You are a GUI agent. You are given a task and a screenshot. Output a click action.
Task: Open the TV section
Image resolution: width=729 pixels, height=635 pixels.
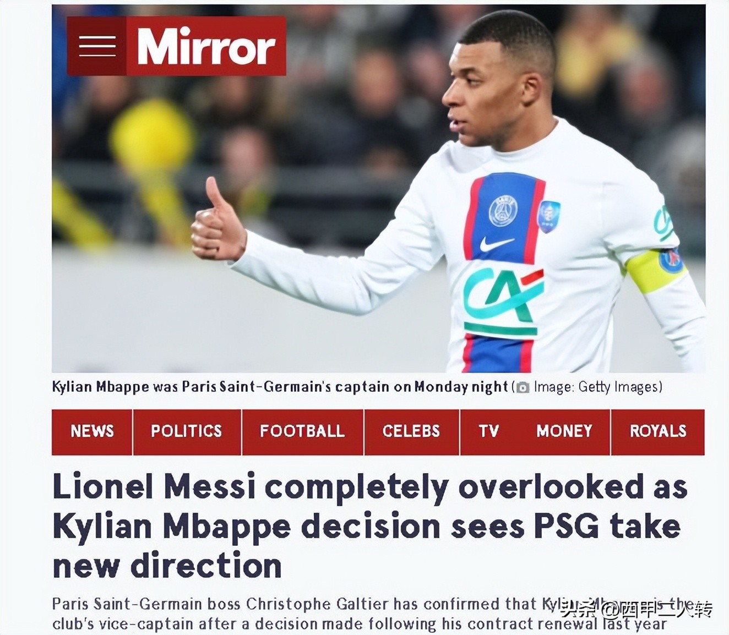[488, 432]
